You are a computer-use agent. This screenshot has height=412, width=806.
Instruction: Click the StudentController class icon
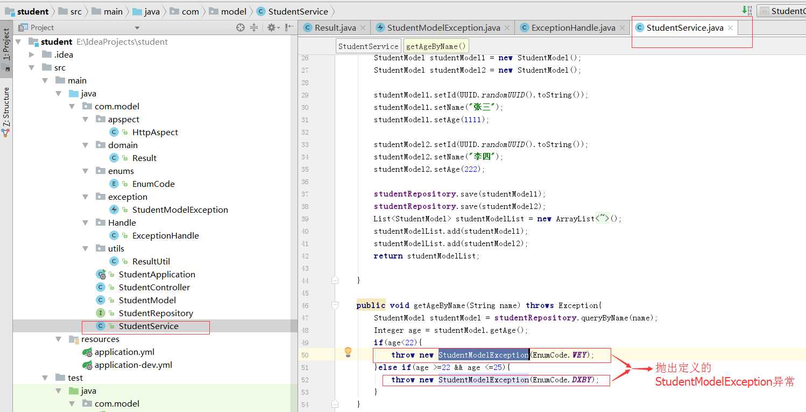(x=101, y=287)
